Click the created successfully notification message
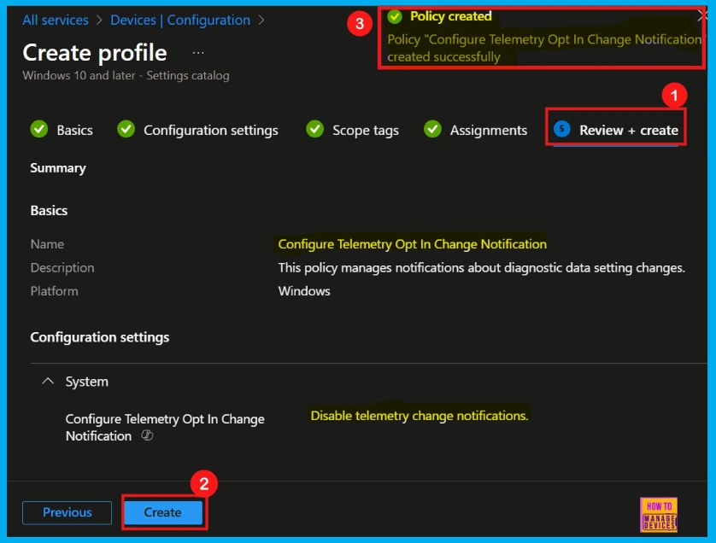The height and width of the screenshot is (543, 716). coord(544,48)
